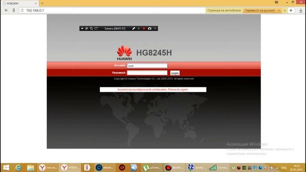This screenshot has height=172, width=306.
Task: Open the translate options dropdown arrow
Action: 279,11
